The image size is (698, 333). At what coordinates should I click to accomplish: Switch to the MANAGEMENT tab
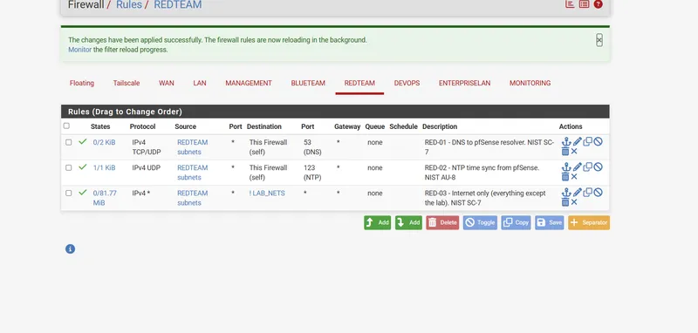click(x=249, y=83)
